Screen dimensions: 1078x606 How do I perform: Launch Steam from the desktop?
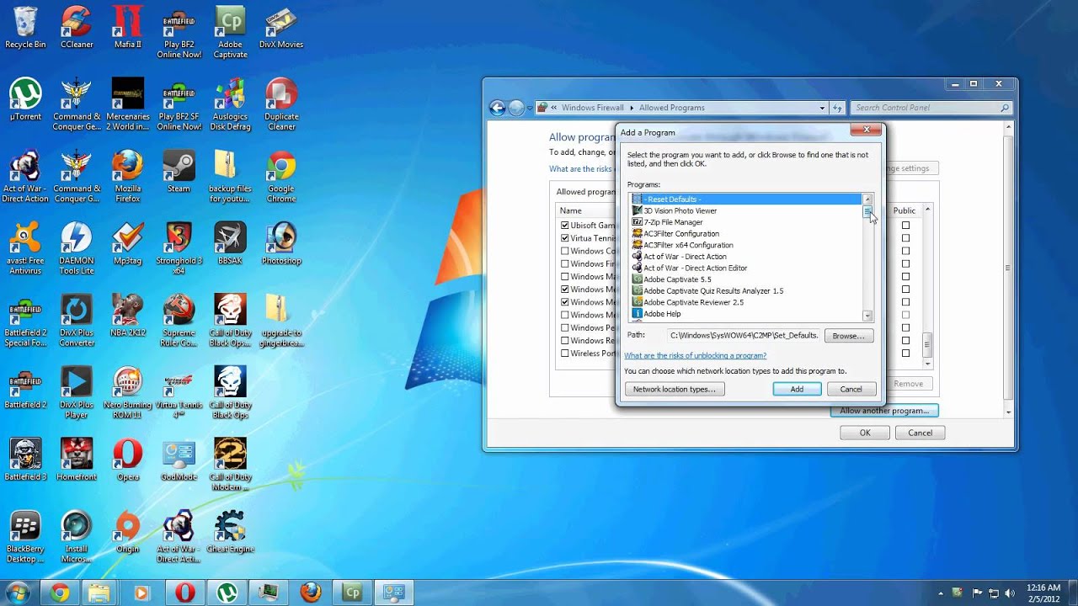(179, 171)
